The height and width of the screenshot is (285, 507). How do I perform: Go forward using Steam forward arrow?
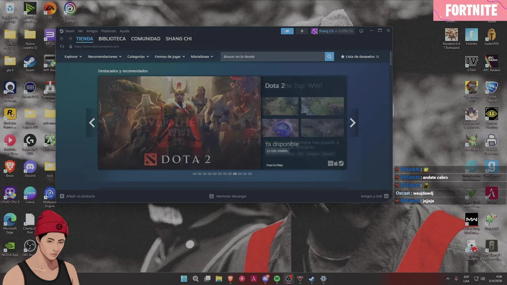pyautogui.click(x=70, y=39)
